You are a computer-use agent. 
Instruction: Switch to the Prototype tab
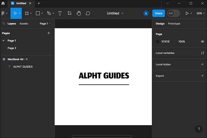point(174,24)
